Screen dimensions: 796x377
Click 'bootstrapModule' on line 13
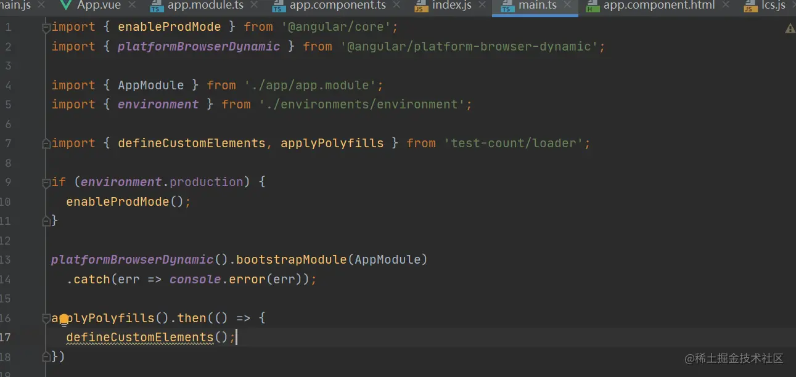(x=292, y=259)
